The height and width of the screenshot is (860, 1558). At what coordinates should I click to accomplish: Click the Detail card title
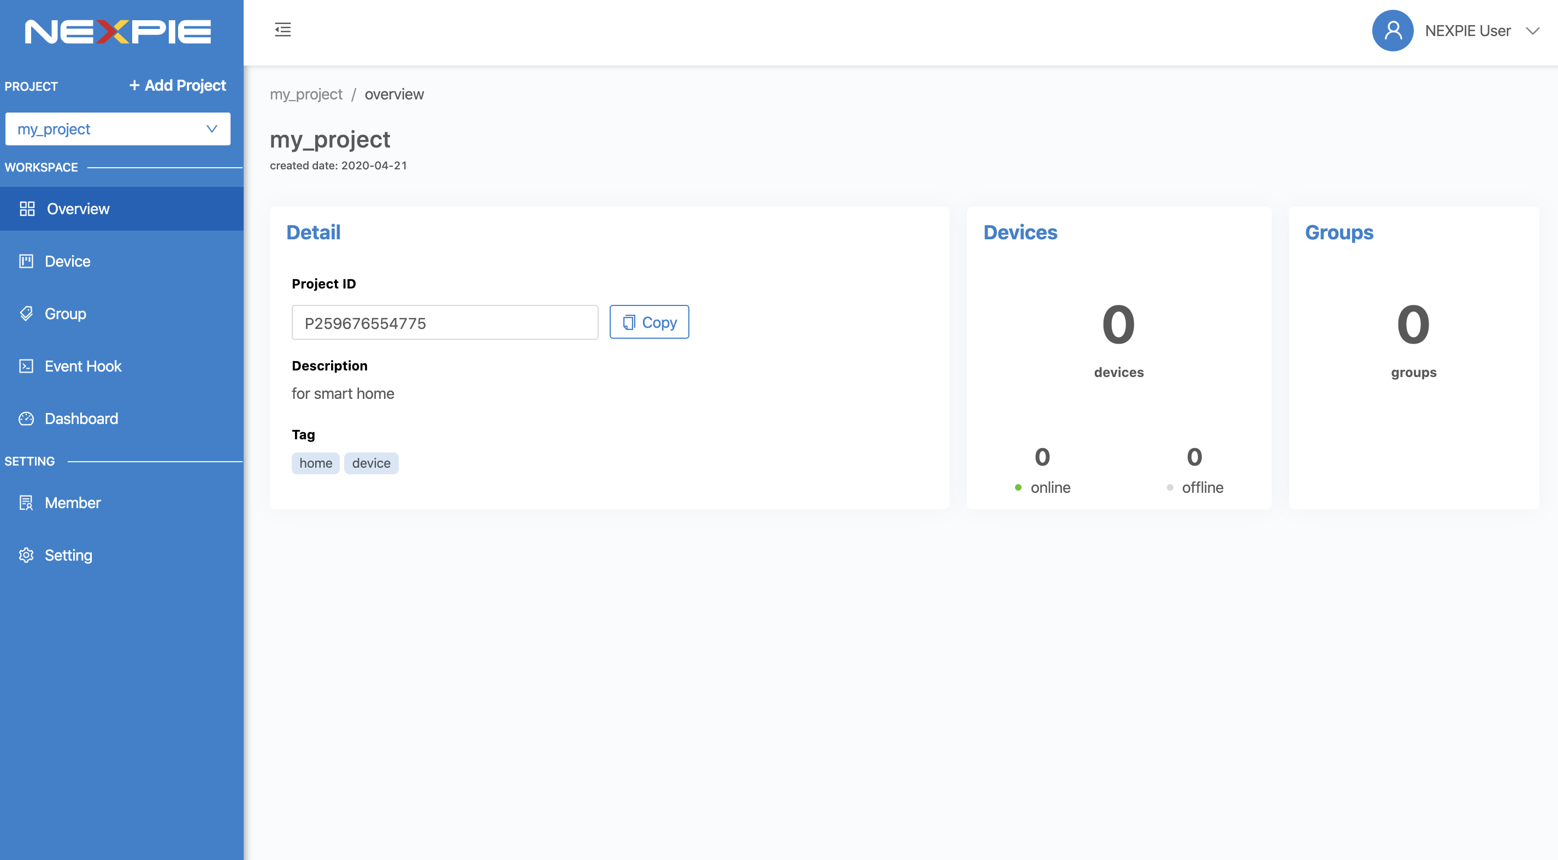[314, 232]
